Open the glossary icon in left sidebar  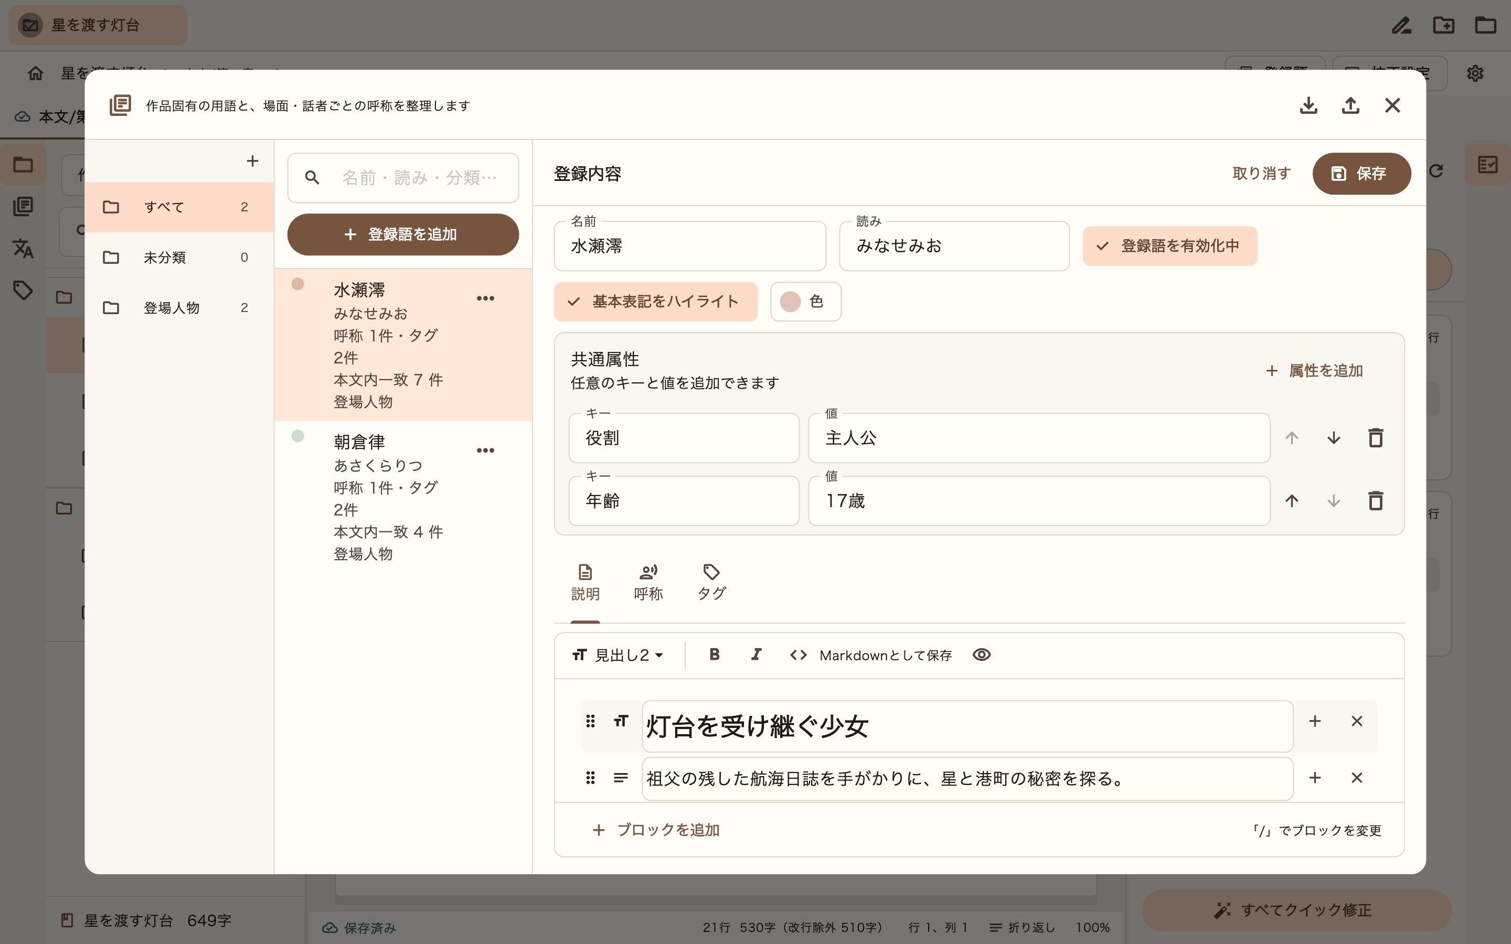23,207
